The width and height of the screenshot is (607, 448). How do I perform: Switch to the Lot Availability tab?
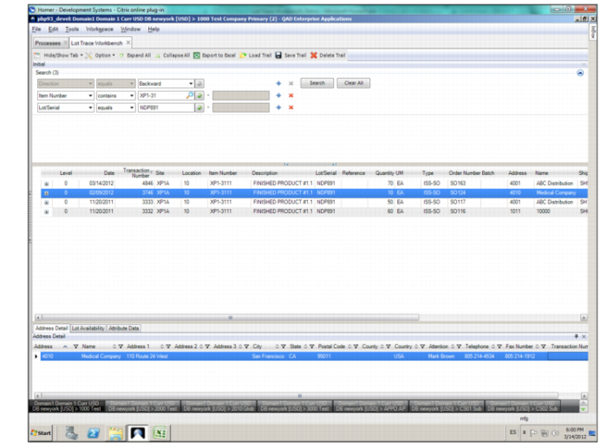[x=88, y=328]
